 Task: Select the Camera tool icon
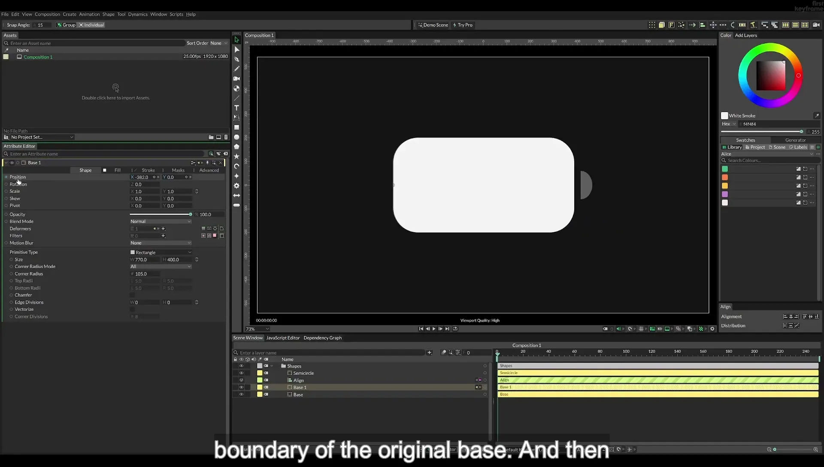pos(236,79)
